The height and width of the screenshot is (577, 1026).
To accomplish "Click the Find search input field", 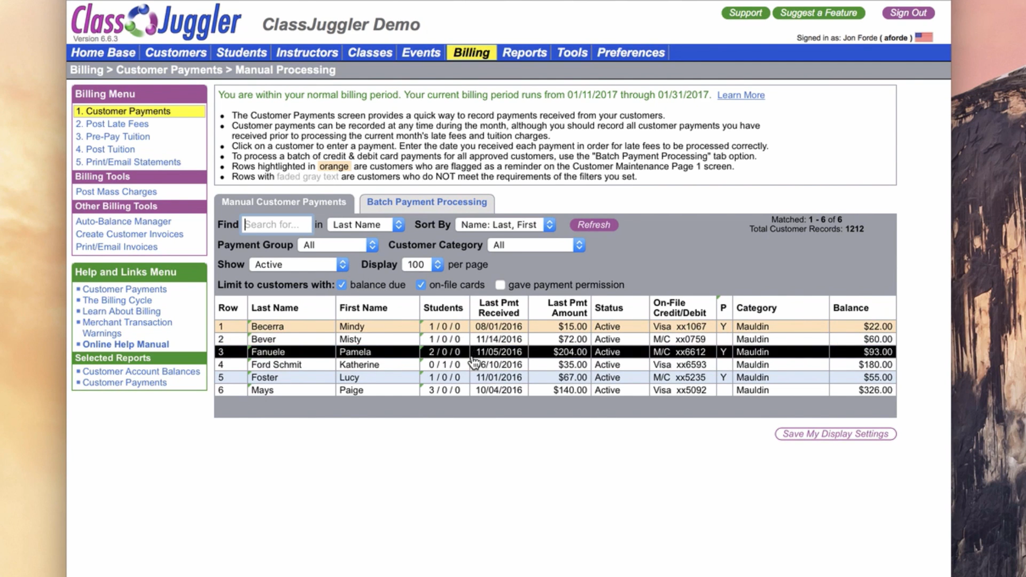I will click(276, 225).
